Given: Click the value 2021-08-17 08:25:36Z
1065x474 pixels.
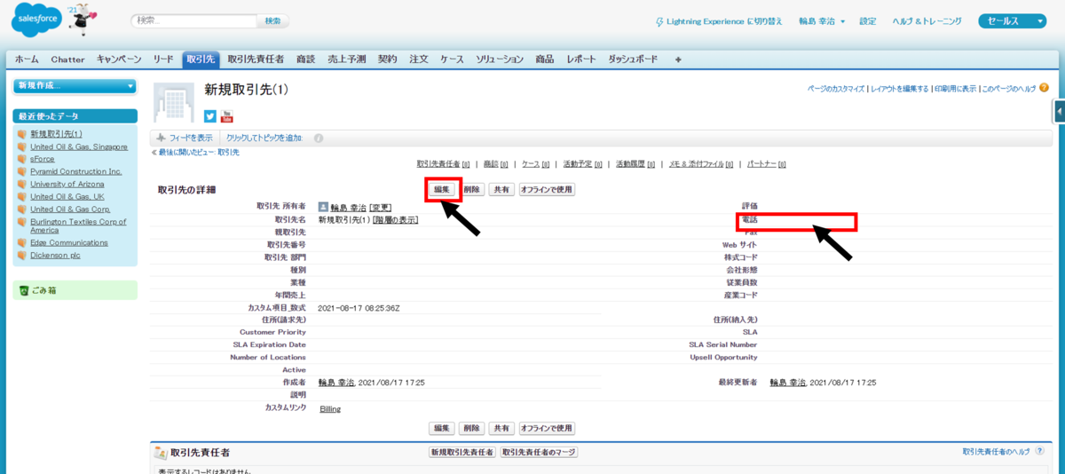Looking at the screenshot, I should tap(360, 307).
